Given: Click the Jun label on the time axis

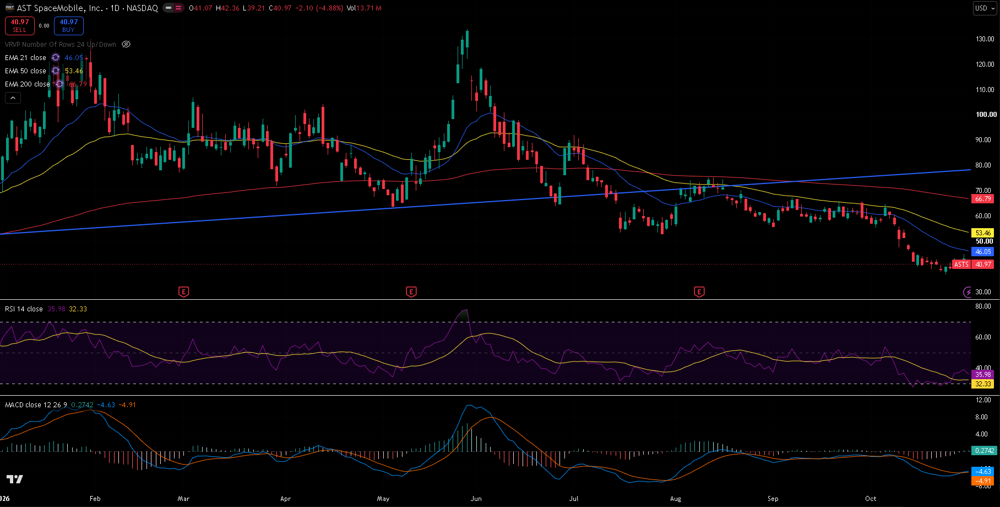Looking at the screenshot, I should point(476,499).
